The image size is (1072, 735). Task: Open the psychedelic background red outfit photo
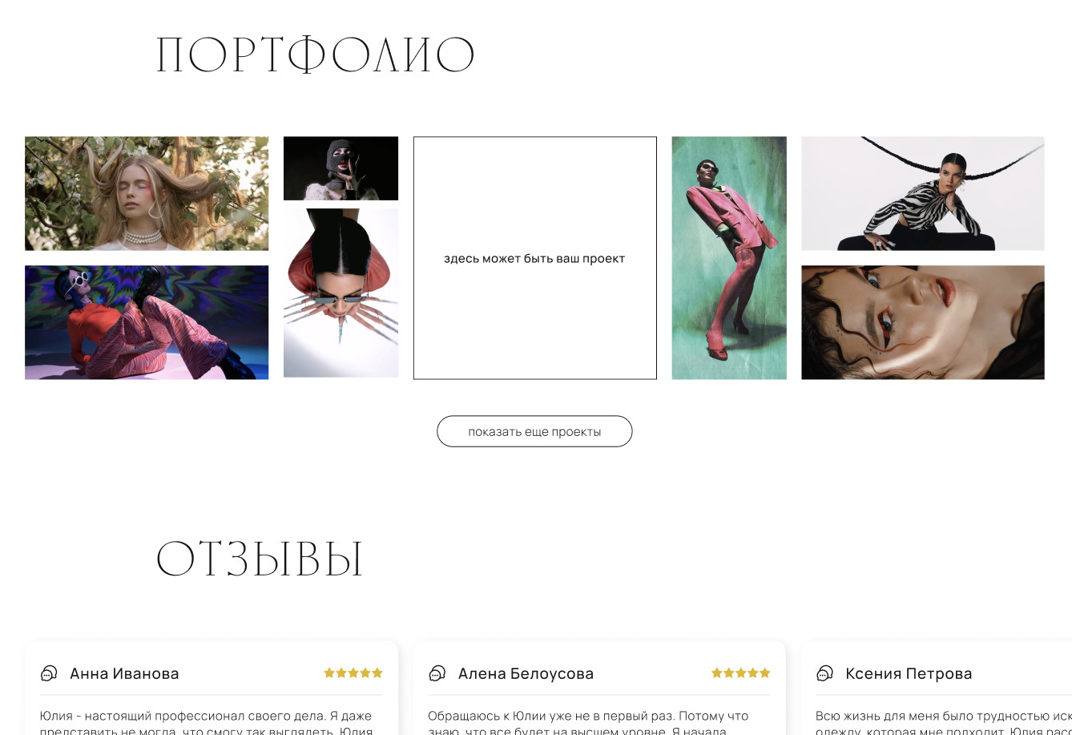pos(147,322)
